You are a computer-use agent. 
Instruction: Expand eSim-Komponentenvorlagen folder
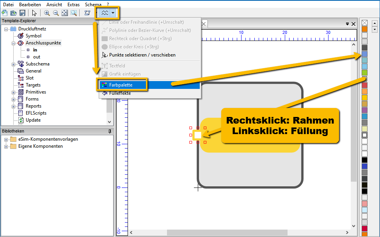point(6,140)
